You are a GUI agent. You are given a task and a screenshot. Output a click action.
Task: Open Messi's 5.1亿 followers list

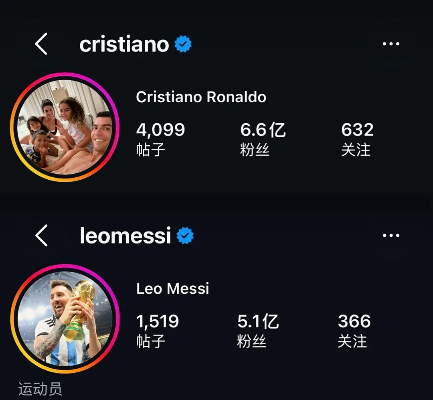point(258,331)
